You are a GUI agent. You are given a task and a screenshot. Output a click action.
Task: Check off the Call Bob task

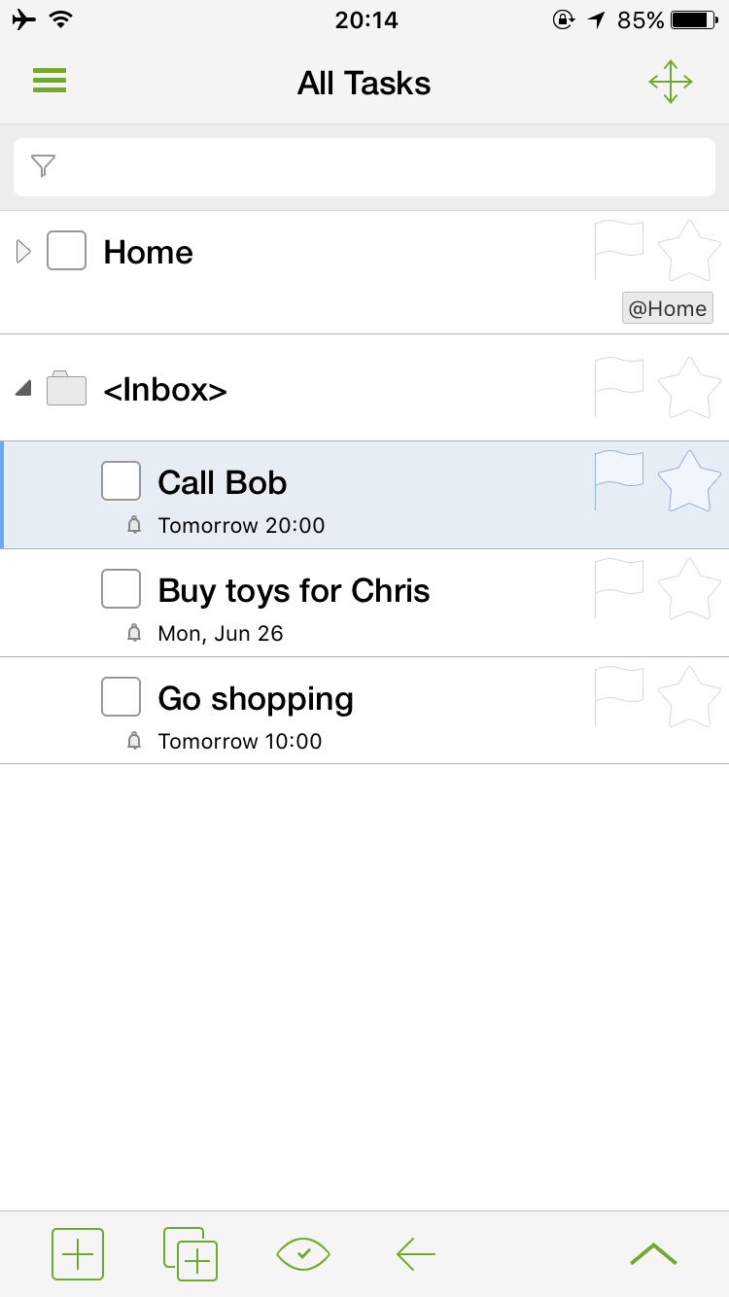[x=121, y=481]
